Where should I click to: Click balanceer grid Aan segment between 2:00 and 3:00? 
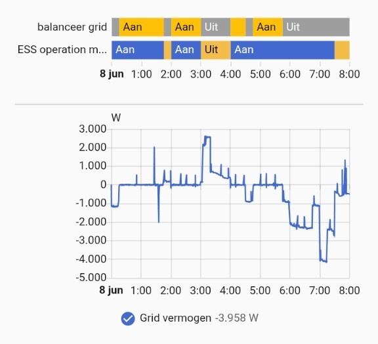click(186, 27)
